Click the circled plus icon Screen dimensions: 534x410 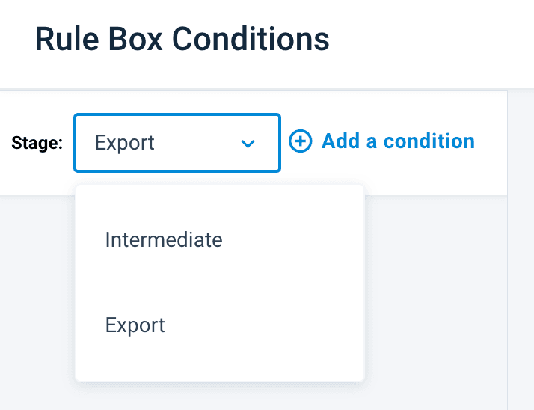tap(300, 142)
